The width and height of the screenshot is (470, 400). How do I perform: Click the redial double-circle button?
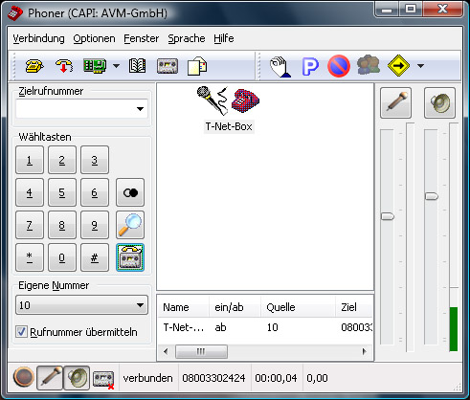[x=130, y=192]
